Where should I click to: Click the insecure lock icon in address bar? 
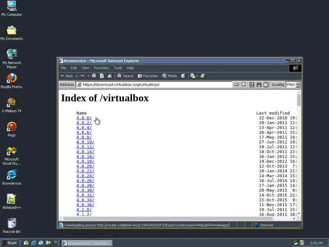pyautogui.click(x=79, y=85)
